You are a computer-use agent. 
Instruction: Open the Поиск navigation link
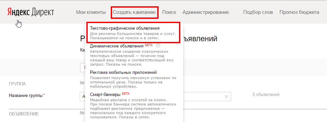coord(169,12)
